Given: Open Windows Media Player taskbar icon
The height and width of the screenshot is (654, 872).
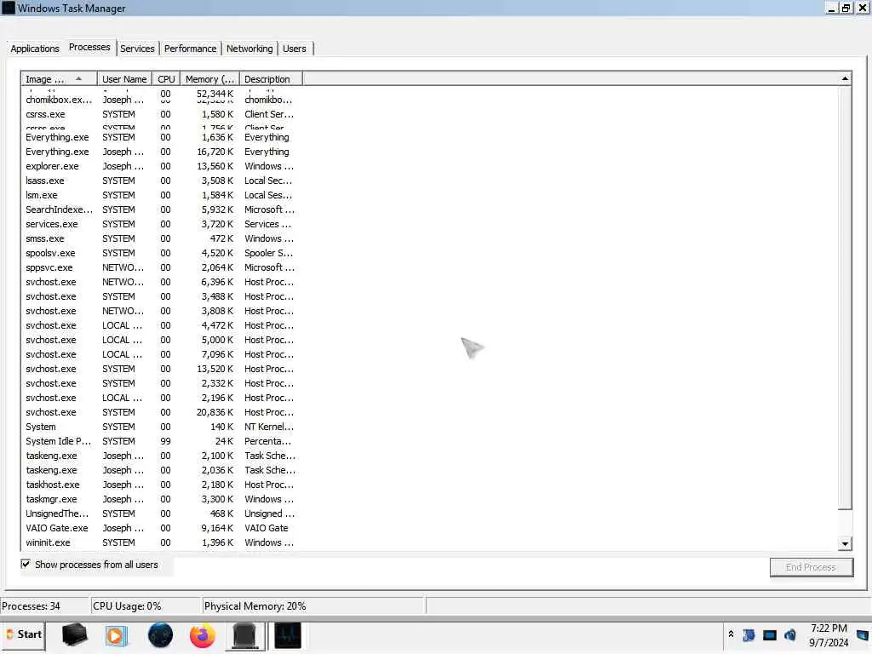Looking at the screenshot, I should pyautogui.click(x=116, y=635).
